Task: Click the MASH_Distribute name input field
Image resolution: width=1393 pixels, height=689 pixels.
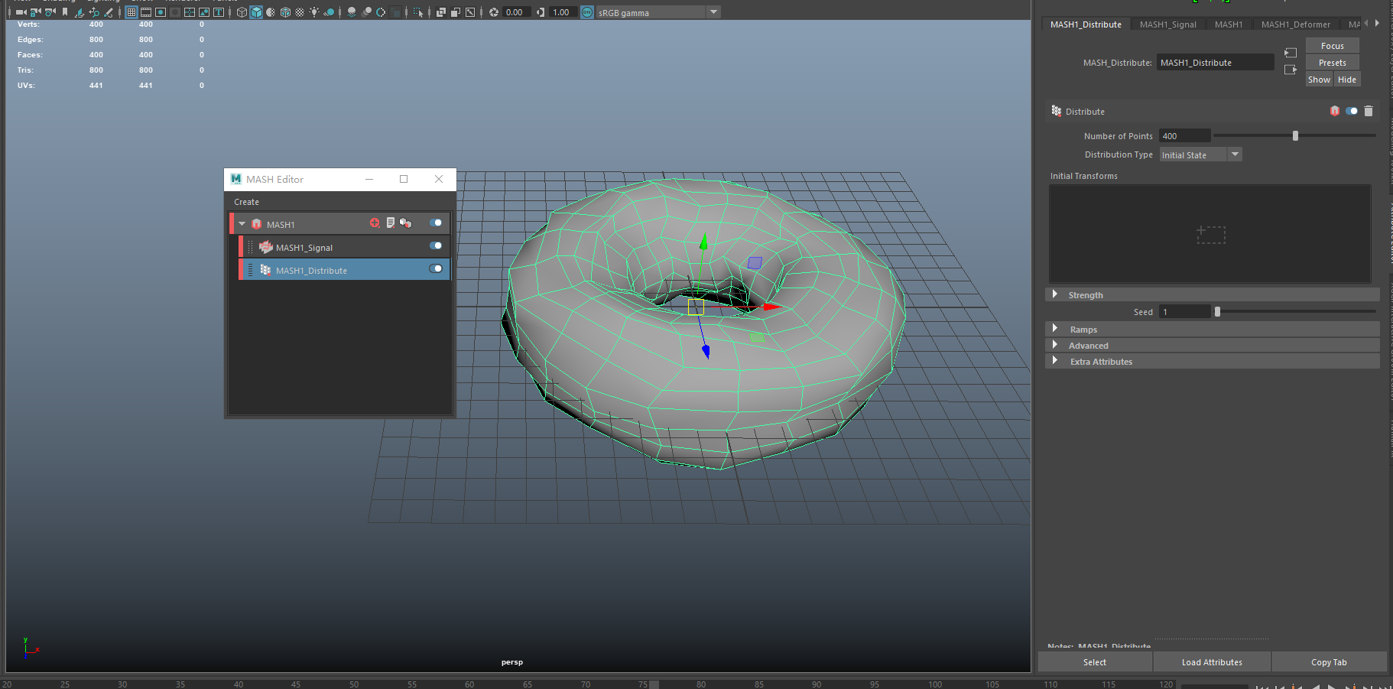Action: click(1215, 62)
